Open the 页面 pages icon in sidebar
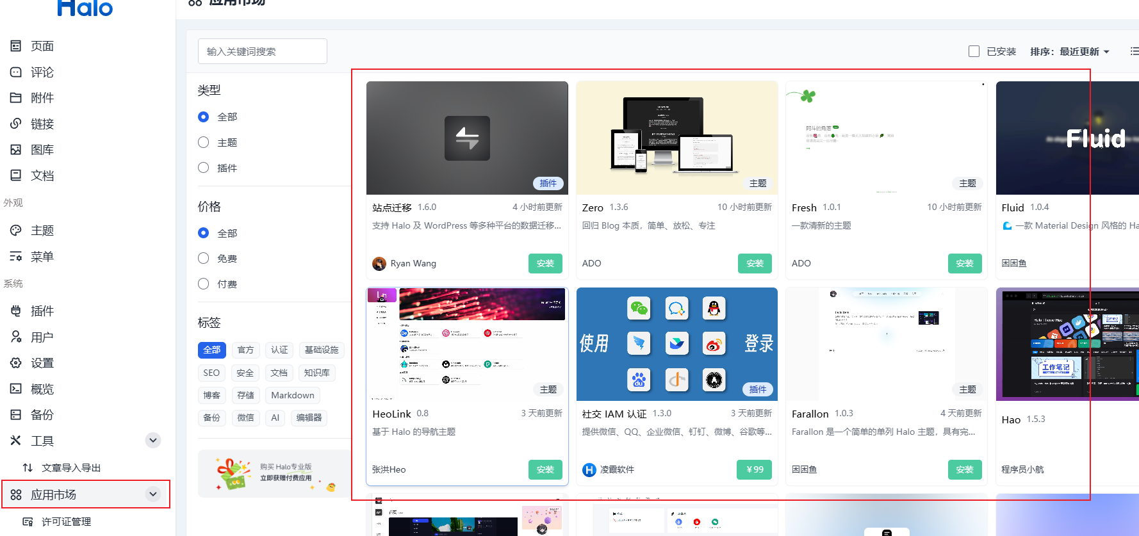1139x536 pixels. pos(16,46)
